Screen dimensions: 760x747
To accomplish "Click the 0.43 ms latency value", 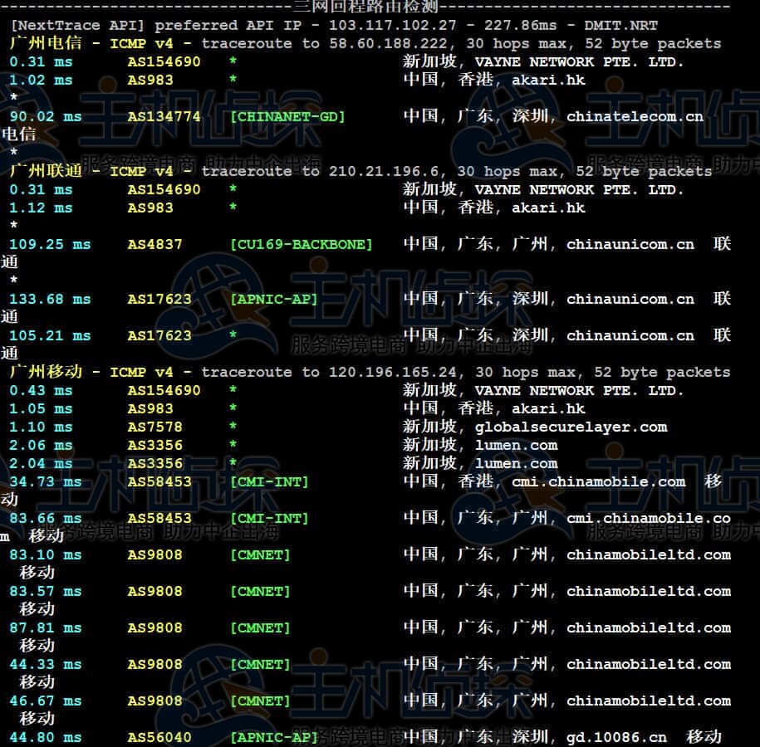I will click(x=41, y=390).
